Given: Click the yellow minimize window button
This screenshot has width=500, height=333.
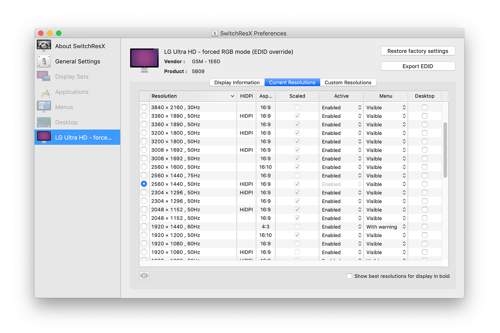Looking at the screenshot, I should (50, 33).
